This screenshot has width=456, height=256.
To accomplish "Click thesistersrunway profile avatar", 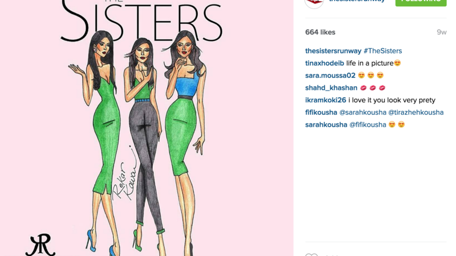I will (314, 2).
